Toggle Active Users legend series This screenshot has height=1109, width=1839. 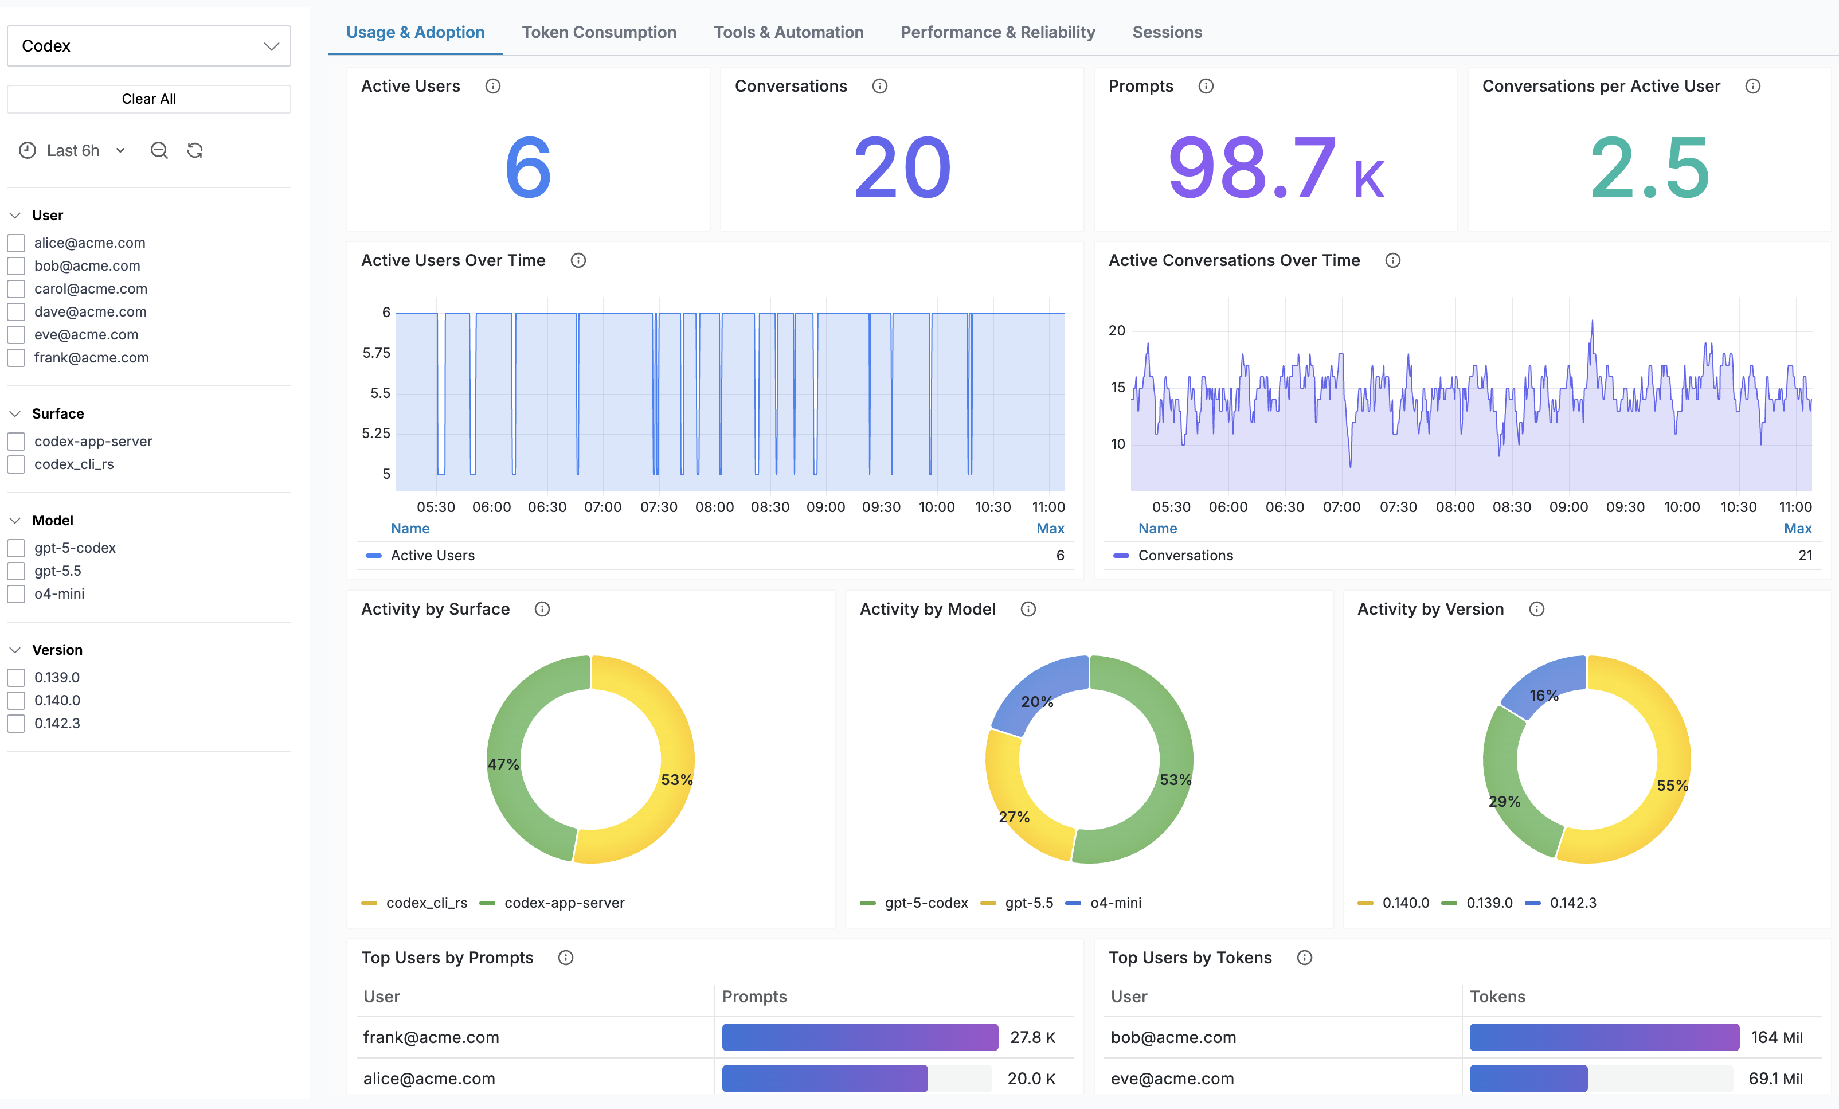pos(432,555)
